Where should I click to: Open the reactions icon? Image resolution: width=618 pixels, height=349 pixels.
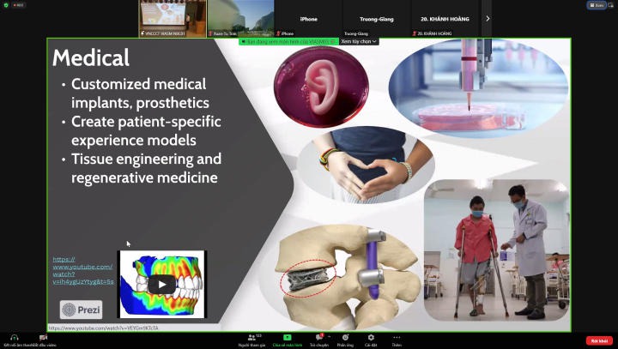pyautogui.click(x=345, y=338)
